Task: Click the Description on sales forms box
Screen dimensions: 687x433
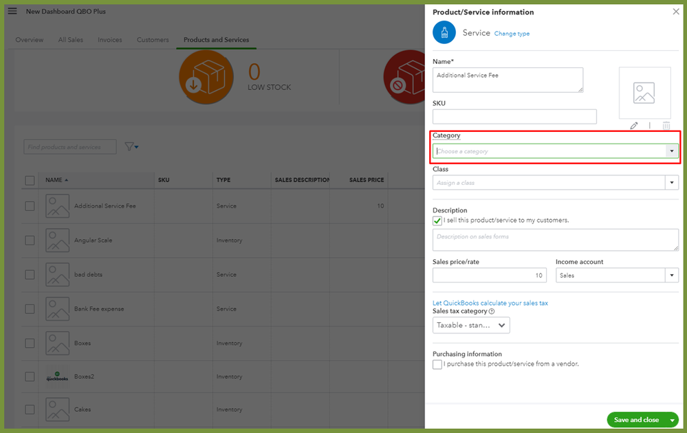Action: coord(556,240)
